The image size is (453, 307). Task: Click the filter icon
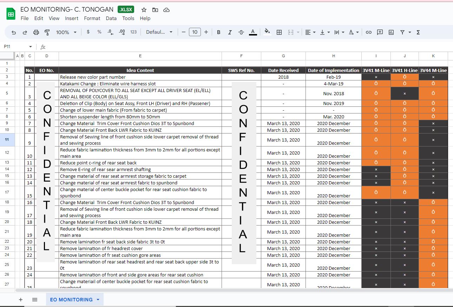click(402, 32)
